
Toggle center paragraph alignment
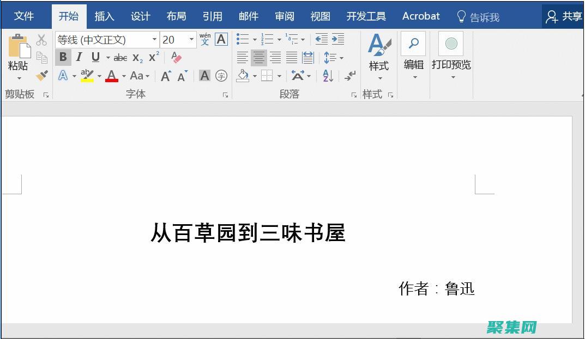point(260,58)
